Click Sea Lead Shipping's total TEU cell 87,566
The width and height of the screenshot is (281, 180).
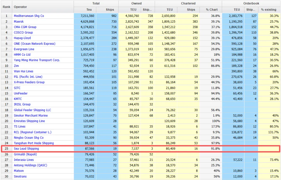click(x=88, y=149)
